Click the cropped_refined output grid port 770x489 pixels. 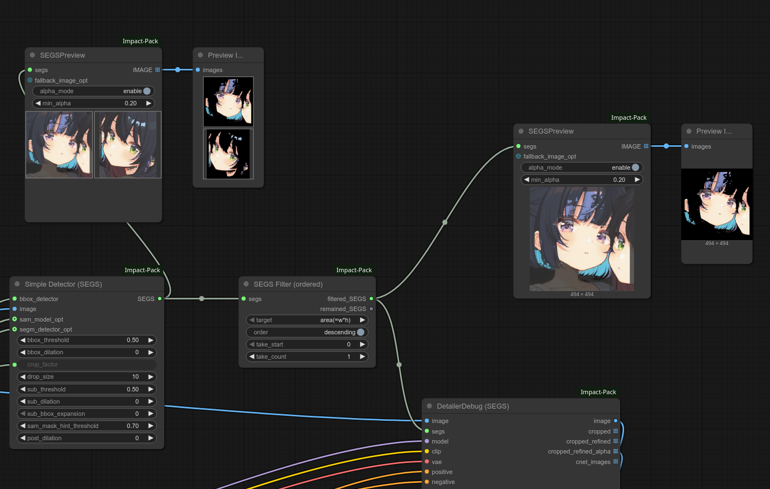point(616,441)
